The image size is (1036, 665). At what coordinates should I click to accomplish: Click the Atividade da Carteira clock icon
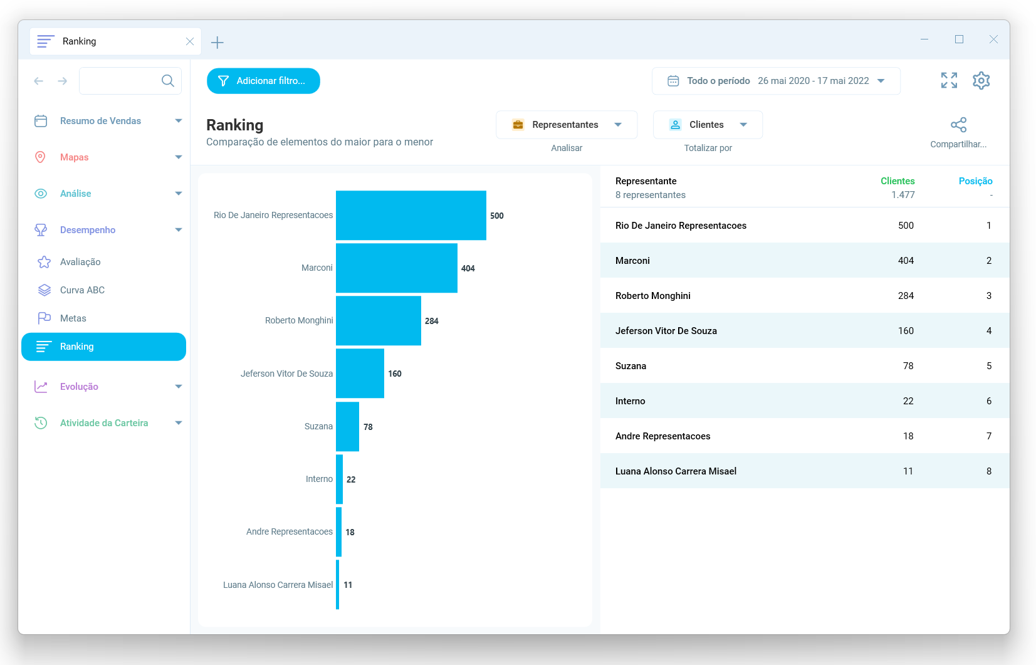tap(41, 423)
